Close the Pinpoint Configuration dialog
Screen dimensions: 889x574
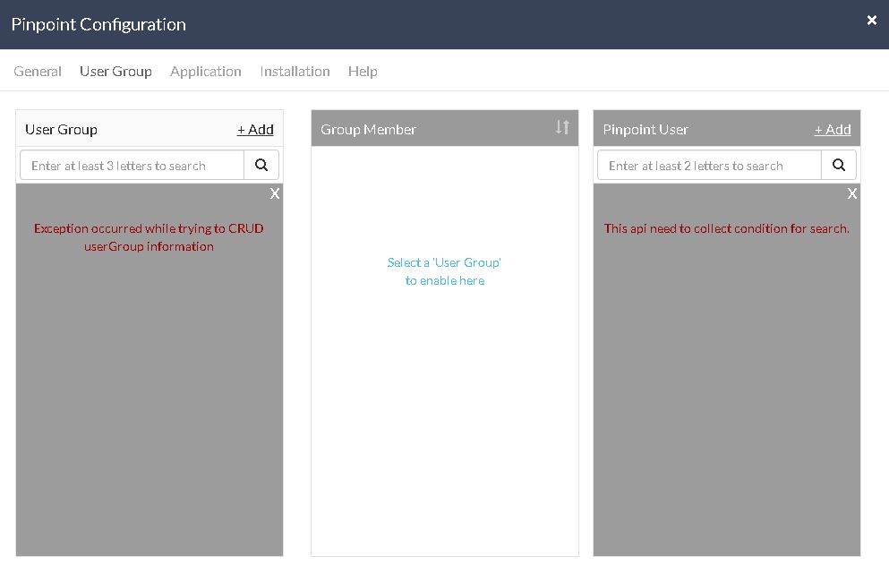click(x=871, y=21)
